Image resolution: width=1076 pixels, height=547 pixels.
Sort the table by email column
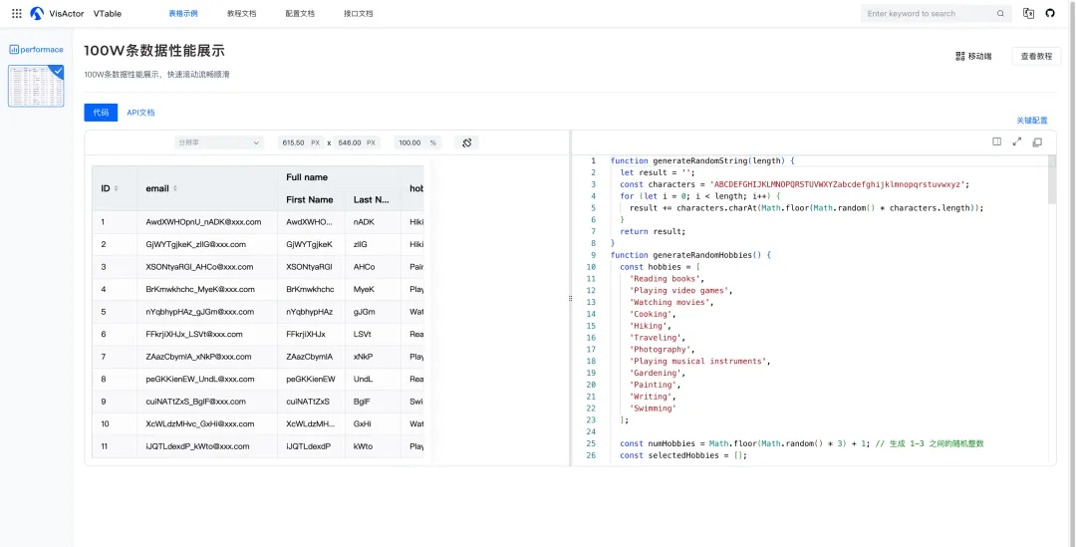click(x=175, y=188)
